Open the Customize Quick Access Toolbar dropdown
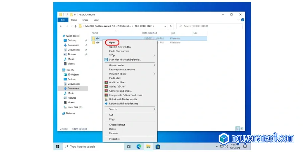This screenshot has height=152, width=304. coord(75,15)
